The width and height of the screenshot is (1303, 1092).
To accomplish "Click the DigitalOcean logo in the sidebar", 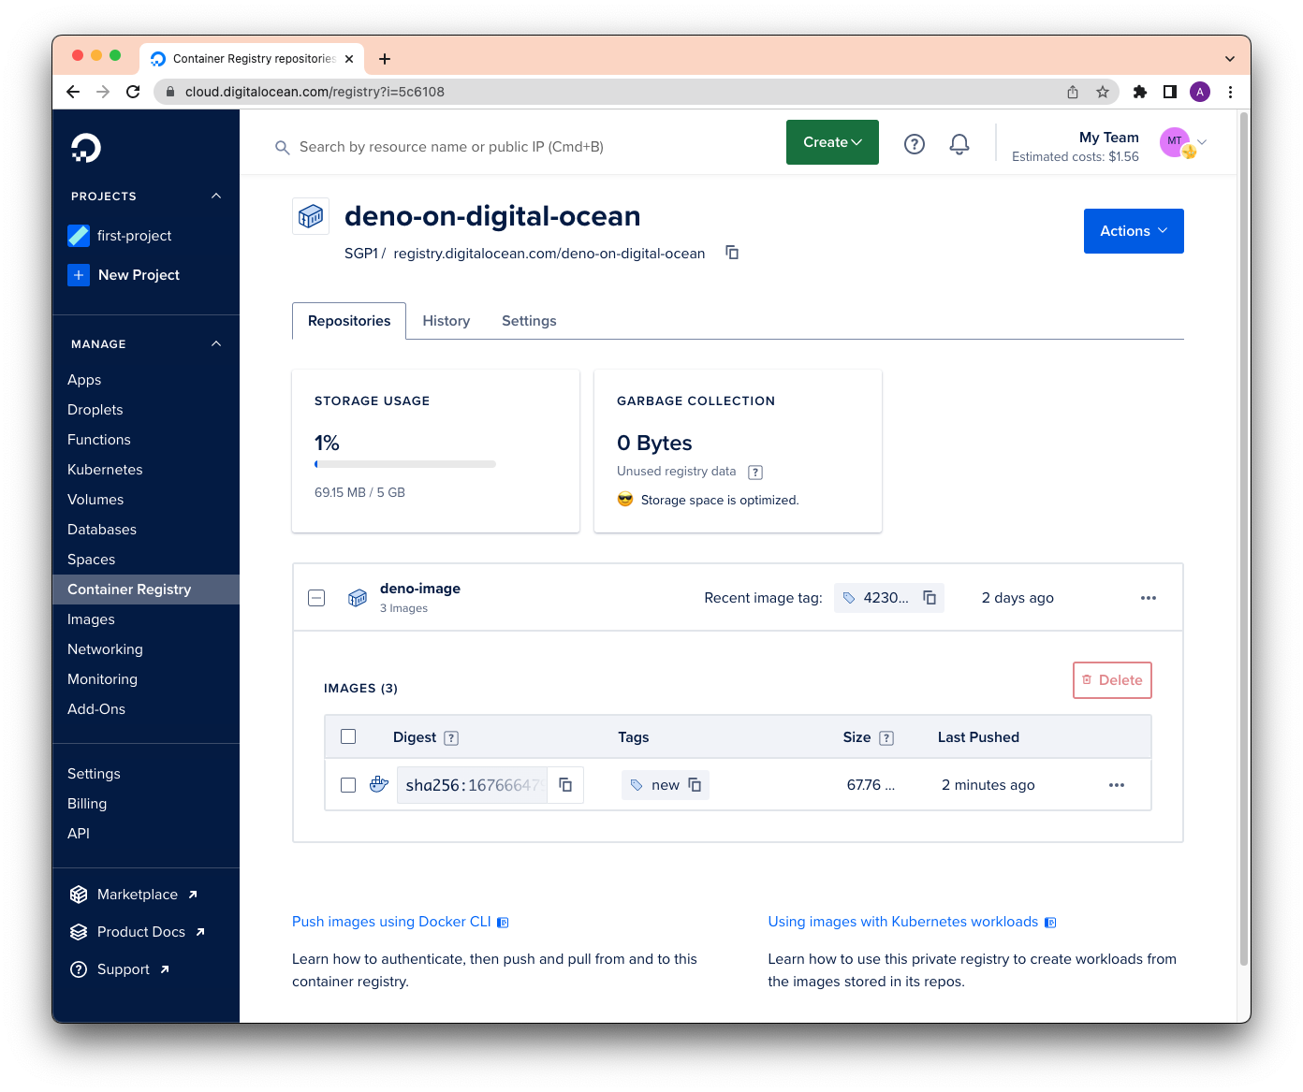I will pyautogui.click(x=86, y=148).
